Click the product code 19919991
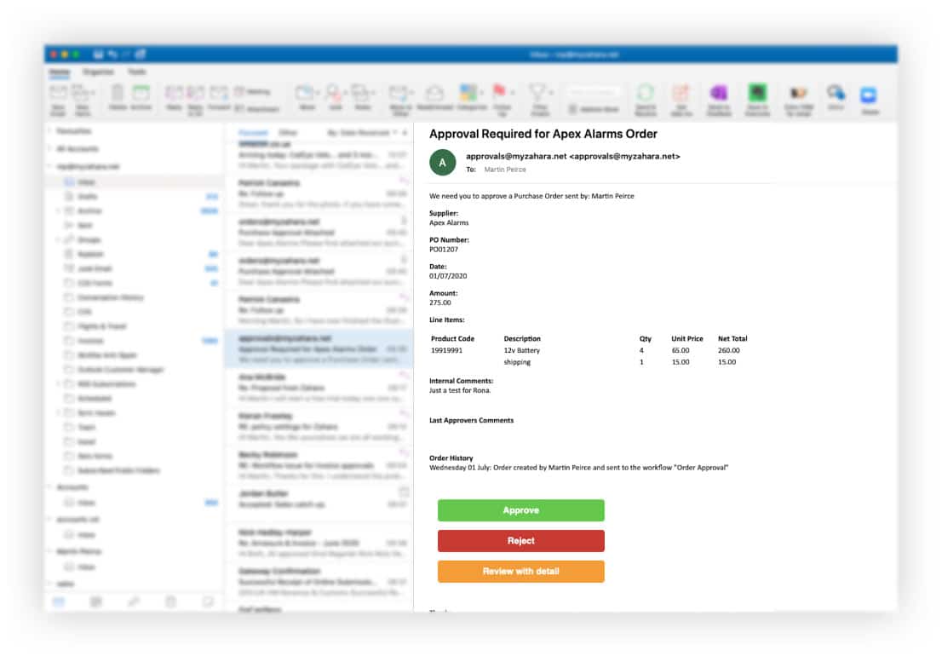Image resolution: width=942 pixels, height=656 pixels. pyautogui.click(x=446, y=350)
